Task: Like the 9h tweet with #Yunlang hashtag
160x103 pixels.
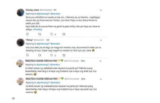Action: (x=52, y=34)
